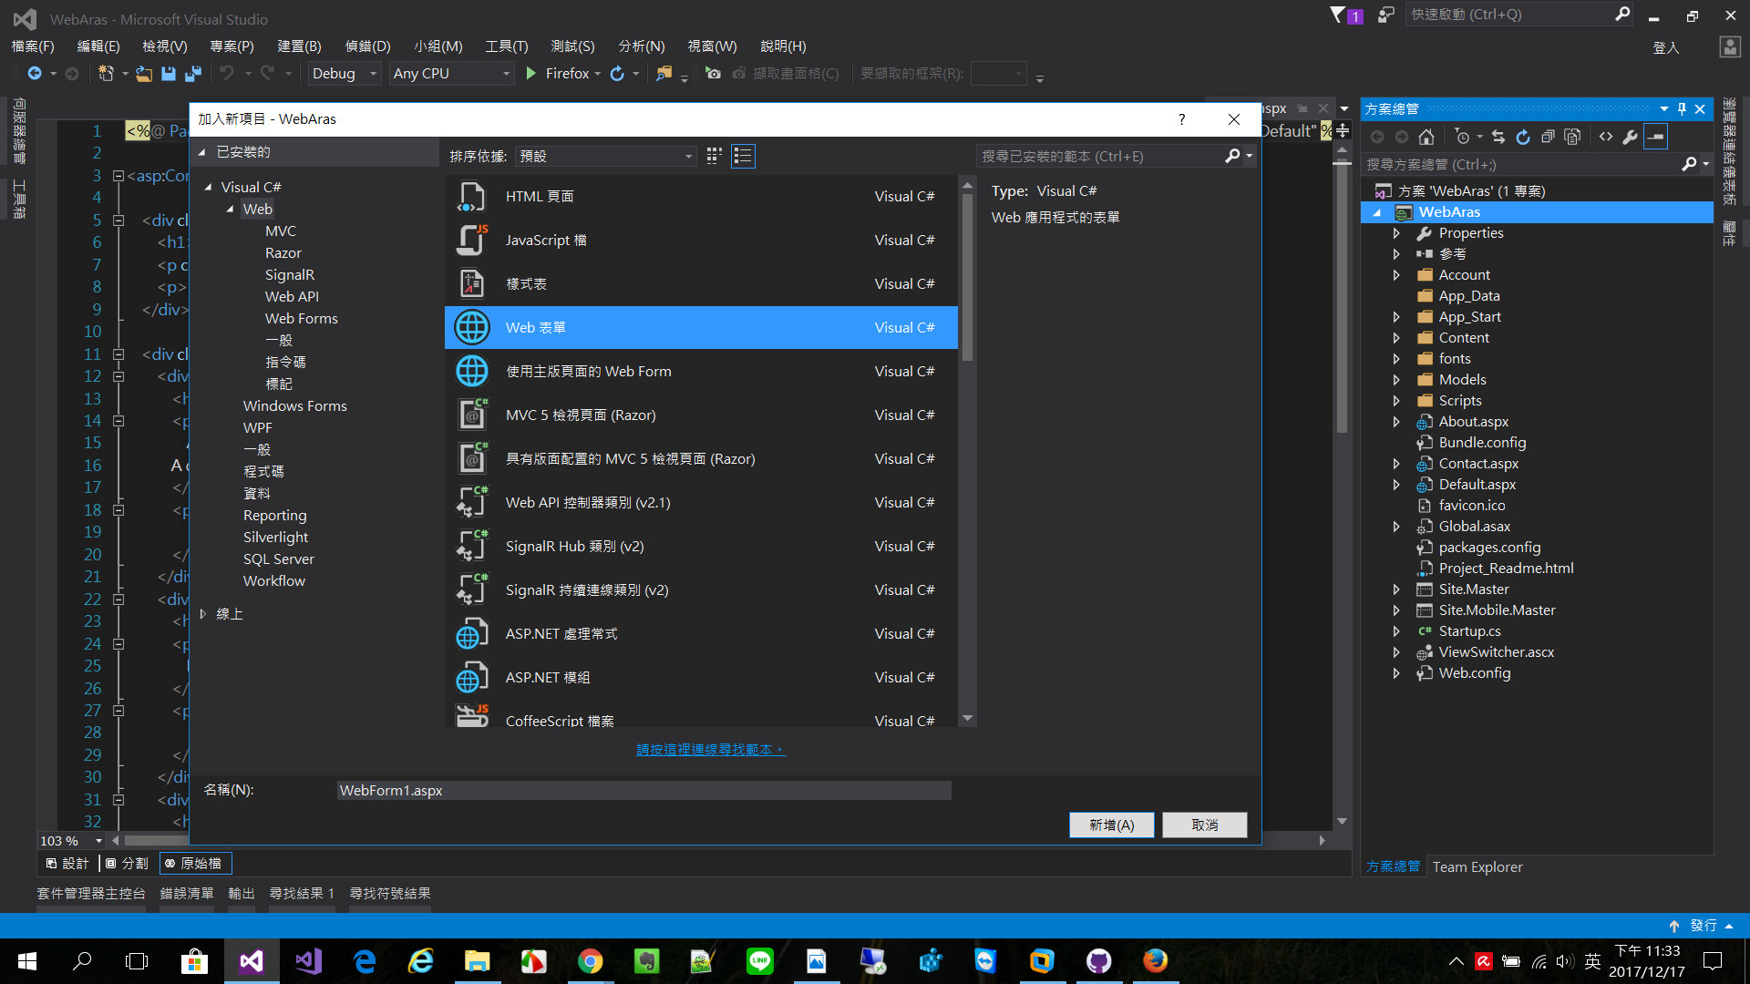The image size is (1750, 984).
Task: Click link to find templates online
Action: pos(710,749)
